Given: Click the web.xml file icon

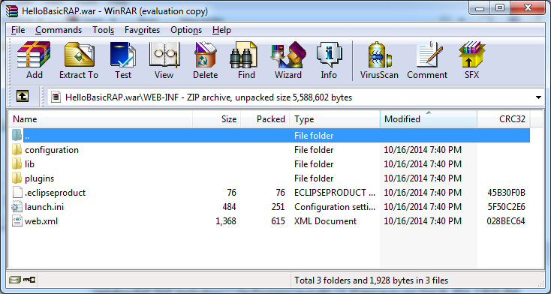Looking at the screenshot, I should click(x=17, y=221).
